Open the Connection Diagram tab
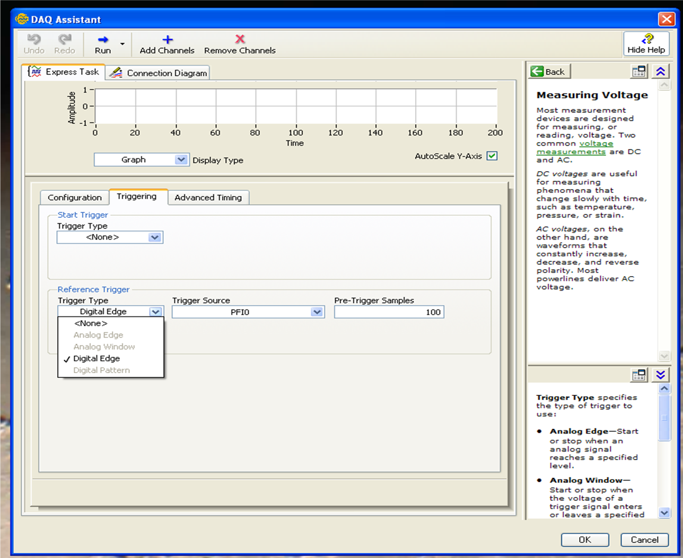The height and width of the screenshot is (558, 683). pyautogui.click(x=158, y=73)
